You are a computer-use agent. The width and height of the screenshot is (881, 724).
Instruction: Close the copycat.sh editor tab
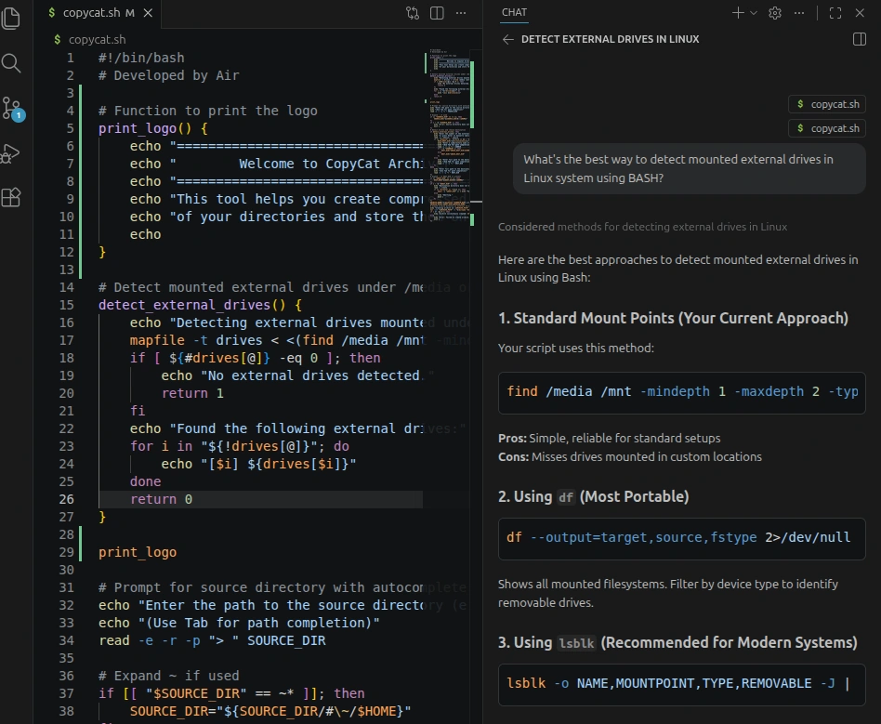click(x=148, y=13)
